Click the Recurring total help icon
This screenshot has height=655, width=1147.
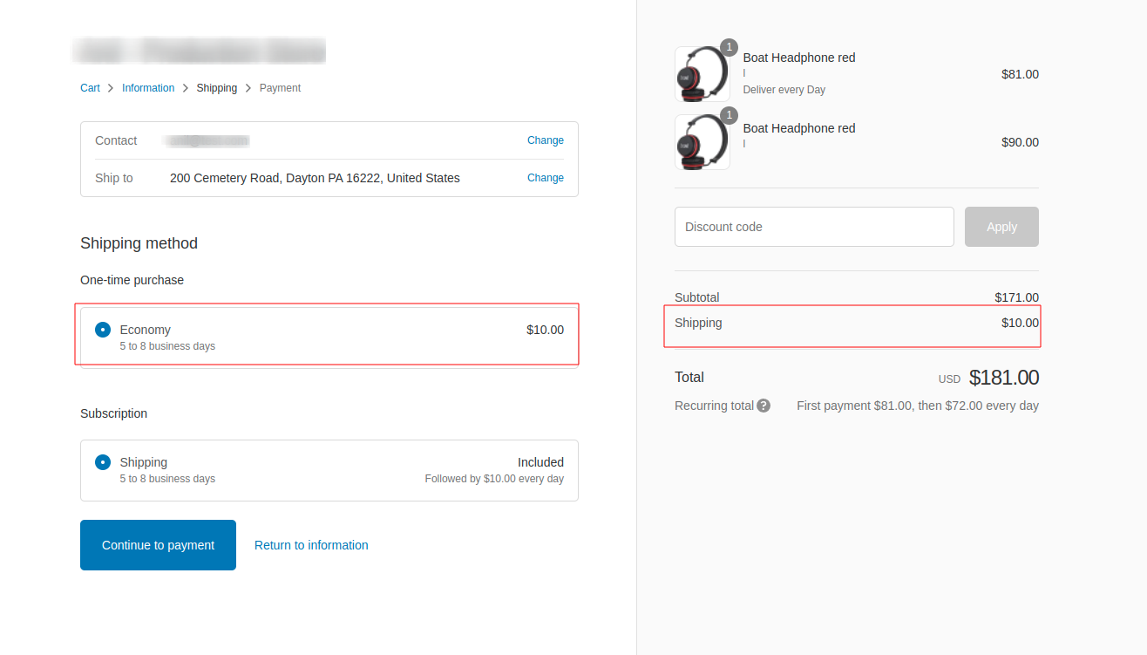tap(764, 406)
